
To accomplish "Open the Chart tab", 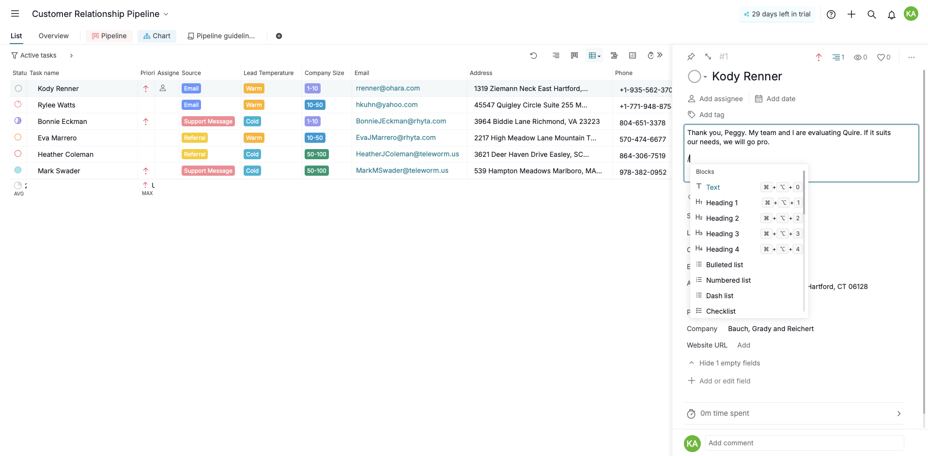I will pyautogui.click(x=157, y=36).
